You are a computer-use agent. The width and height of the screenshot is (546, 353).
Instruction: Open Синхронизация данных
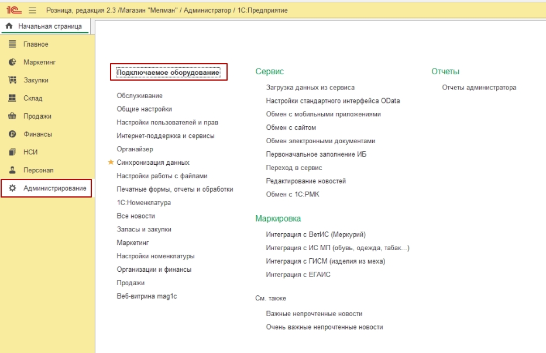[x=153, y=162]
